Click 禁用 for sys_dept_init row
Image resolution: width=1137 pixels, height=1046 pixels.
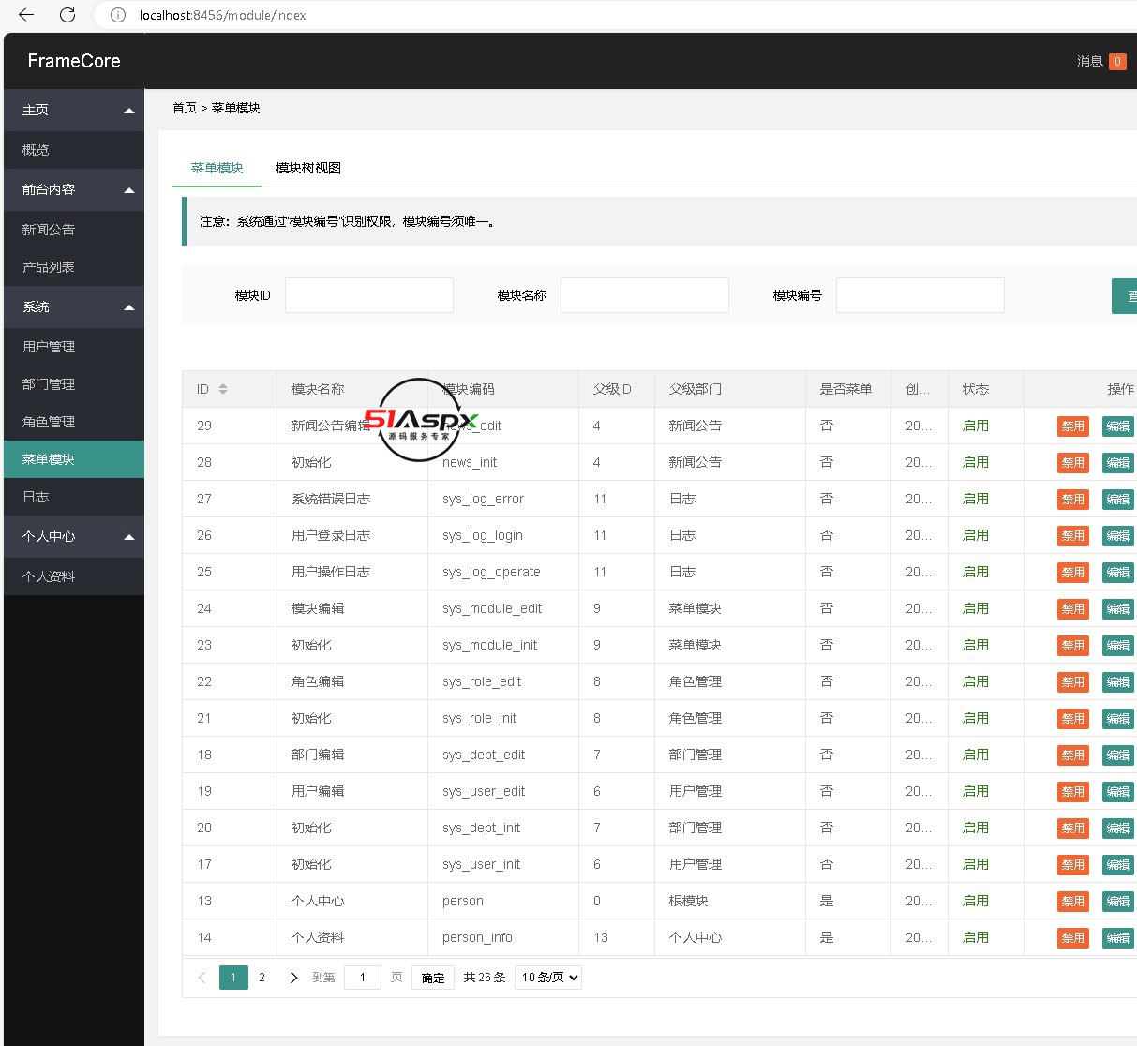coord(1073,829)
